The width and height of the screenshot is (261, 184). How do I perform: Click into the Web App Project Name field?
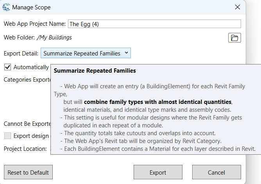(x=154, y=24)
